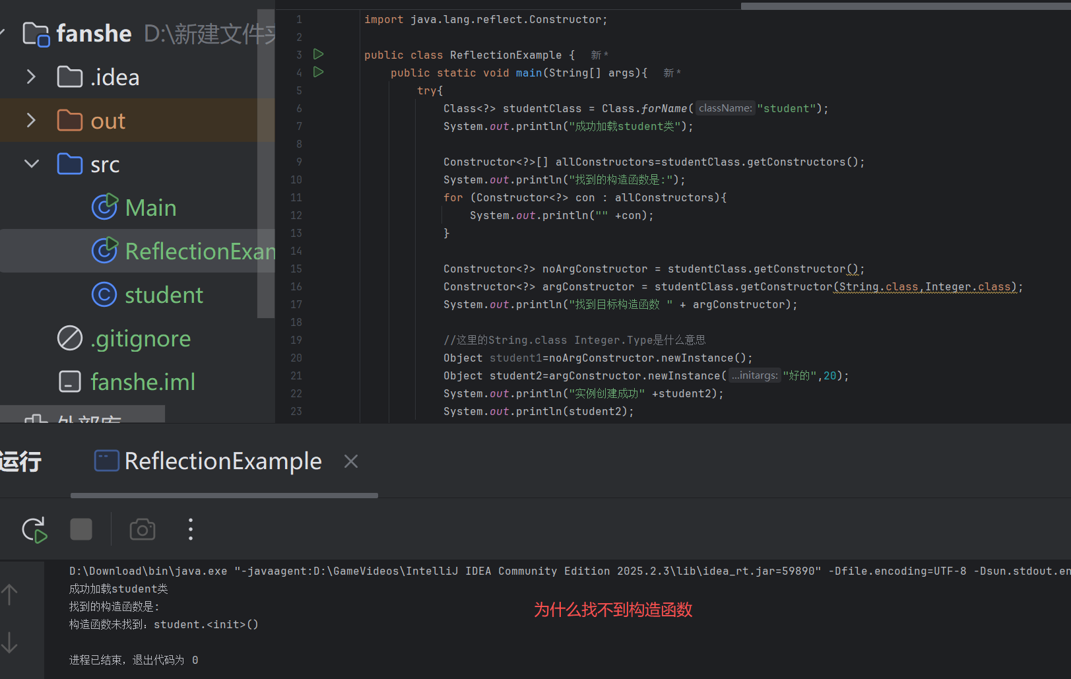Click the project panel vertical scrollbar
The height and width of the screenshot is (679, 1071).
coord(266,164)
